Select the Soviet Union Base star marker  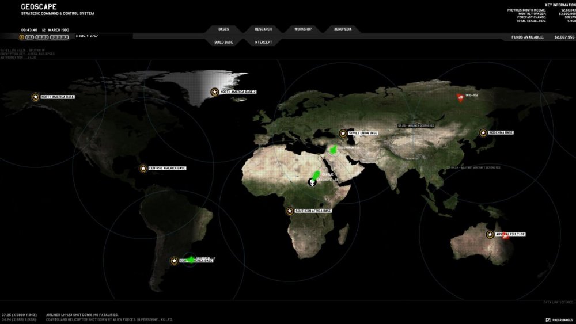coord(343,133)
